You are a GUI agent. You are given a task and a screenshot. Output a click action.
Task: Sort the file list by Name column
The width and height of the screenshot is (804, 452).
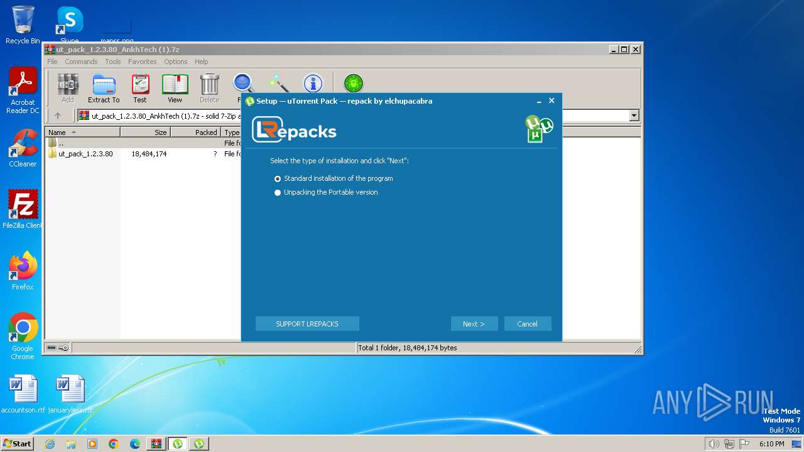click(x=83, y=132)
